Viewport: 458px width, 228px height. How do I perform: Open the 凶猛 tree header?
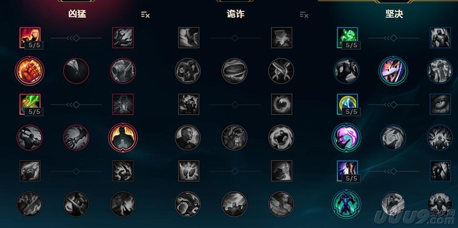[77, 14]
